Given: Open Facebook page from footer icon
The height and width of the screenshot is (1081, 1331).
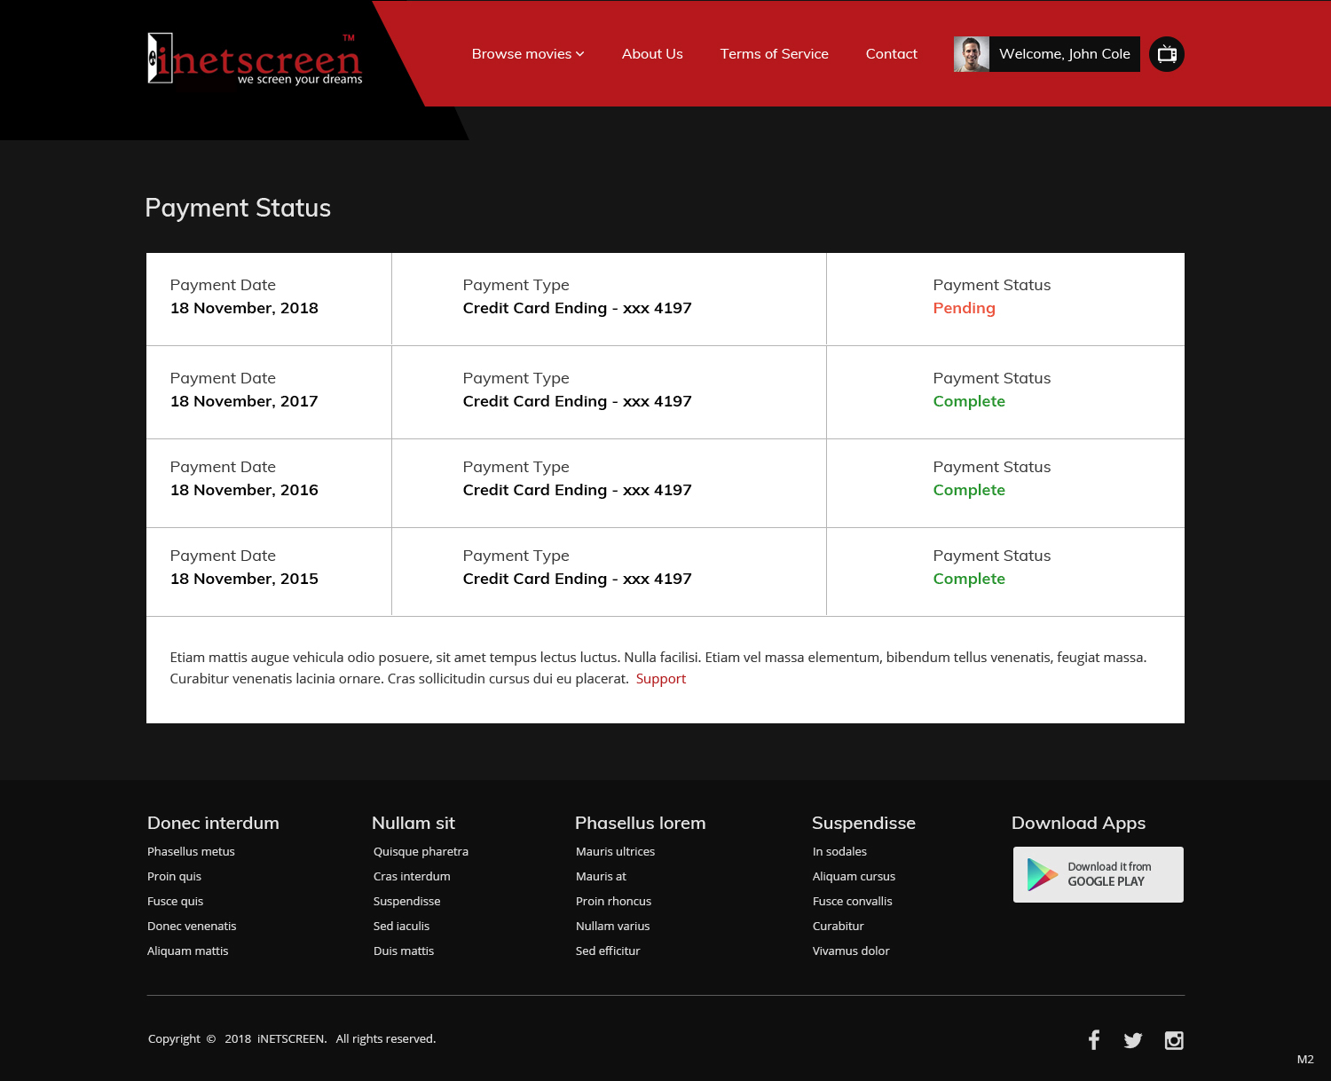Looking at the screenshot, I should pyautogui.click(x=1094, y=1039).
